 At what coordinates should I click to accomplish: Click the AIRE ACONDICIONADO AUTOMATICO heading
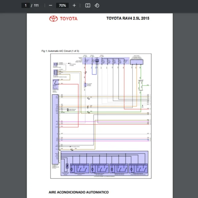point(79,192)
